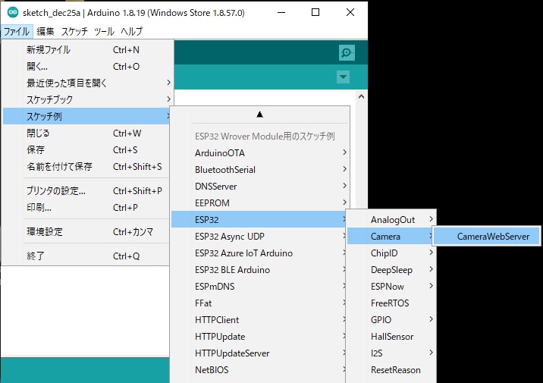Expand ESP32 Async UDP examples

click(x=259, y=236)
